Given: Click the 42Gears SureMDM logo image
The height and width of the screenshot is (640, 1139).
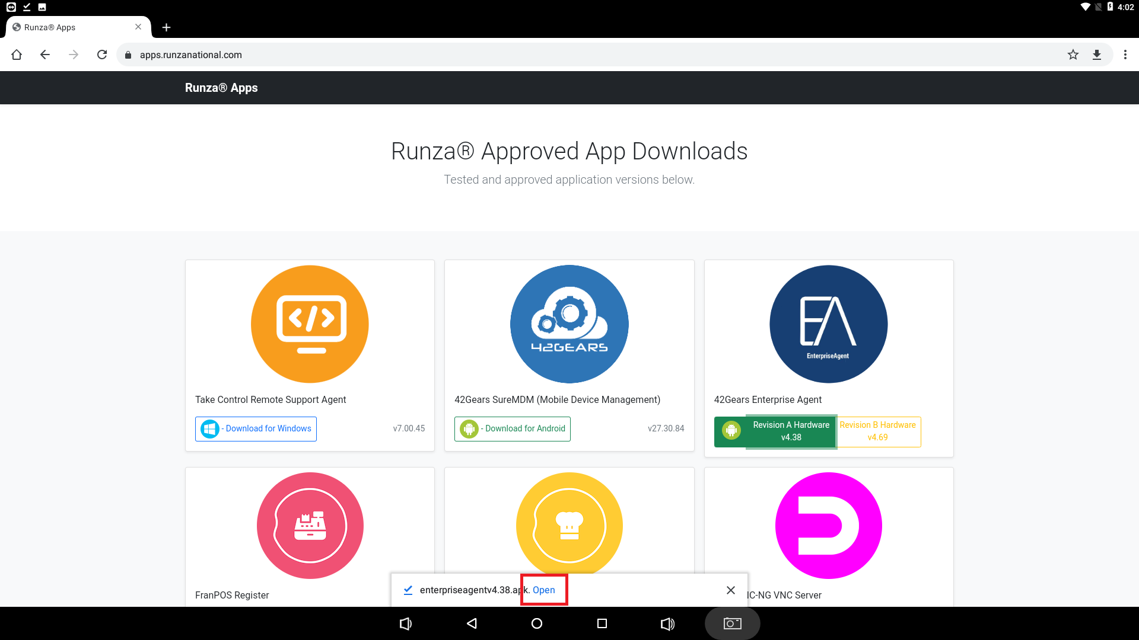Looking at the screenshot, I should tap(569, 324).
